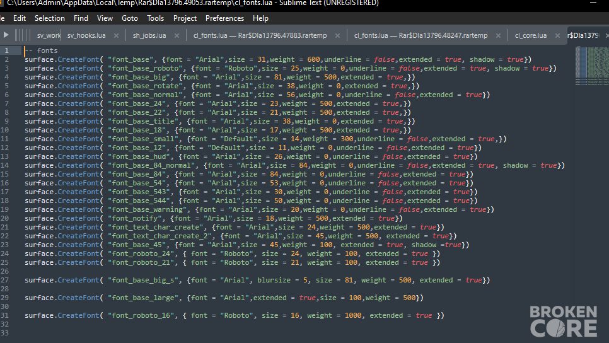The width and height of the screenshot is (609, 343).
Task: Click "font_notify" string
Action: click(135, 218)
